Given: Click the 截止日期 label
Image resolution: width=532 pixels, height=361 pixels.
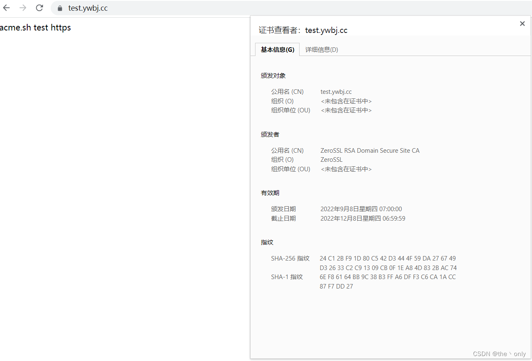Looking at the screenshot, I should tap(284, 219).
